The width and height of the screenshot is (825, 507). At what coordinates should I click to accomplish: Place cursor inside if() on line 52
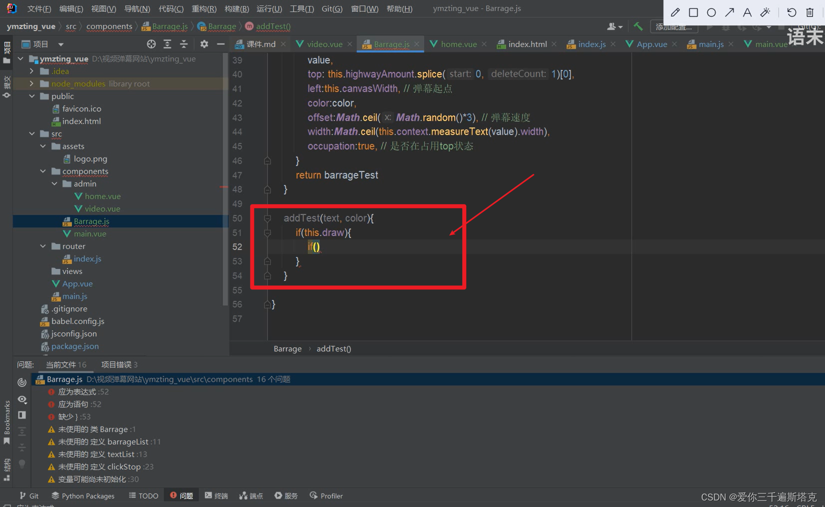(316, 247)
